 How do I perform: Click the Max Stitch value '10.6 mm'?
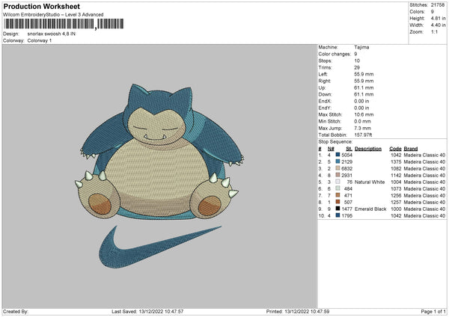364,114
